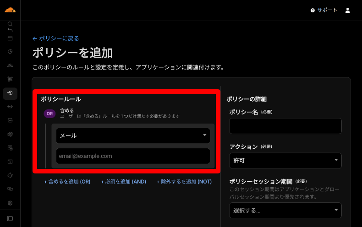Screen dimensions: 362x227
Task: Open the circular sync arrows sidebar icon
Action: point(10,175)
